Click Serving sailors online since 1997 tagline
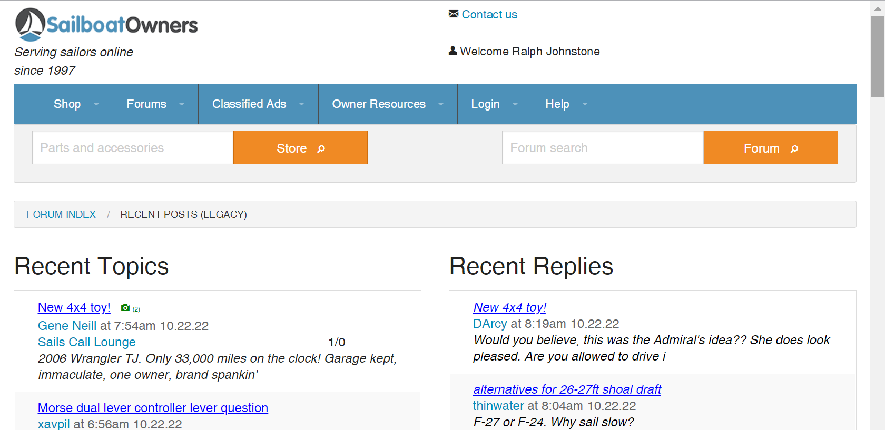885x430 pixels. (74, 61)
